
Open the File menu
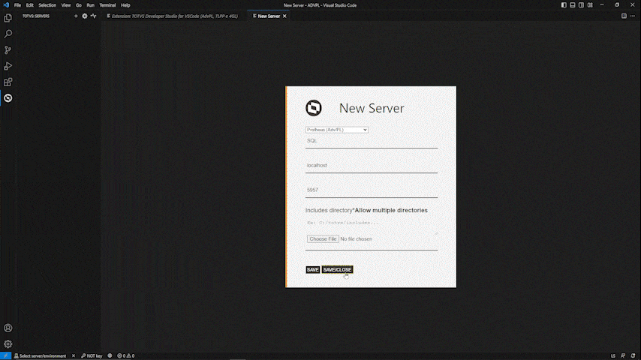(x=17, y=5)
